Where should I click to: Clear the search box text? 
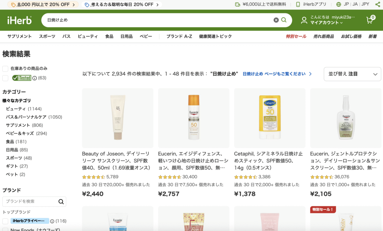point(276,20)
